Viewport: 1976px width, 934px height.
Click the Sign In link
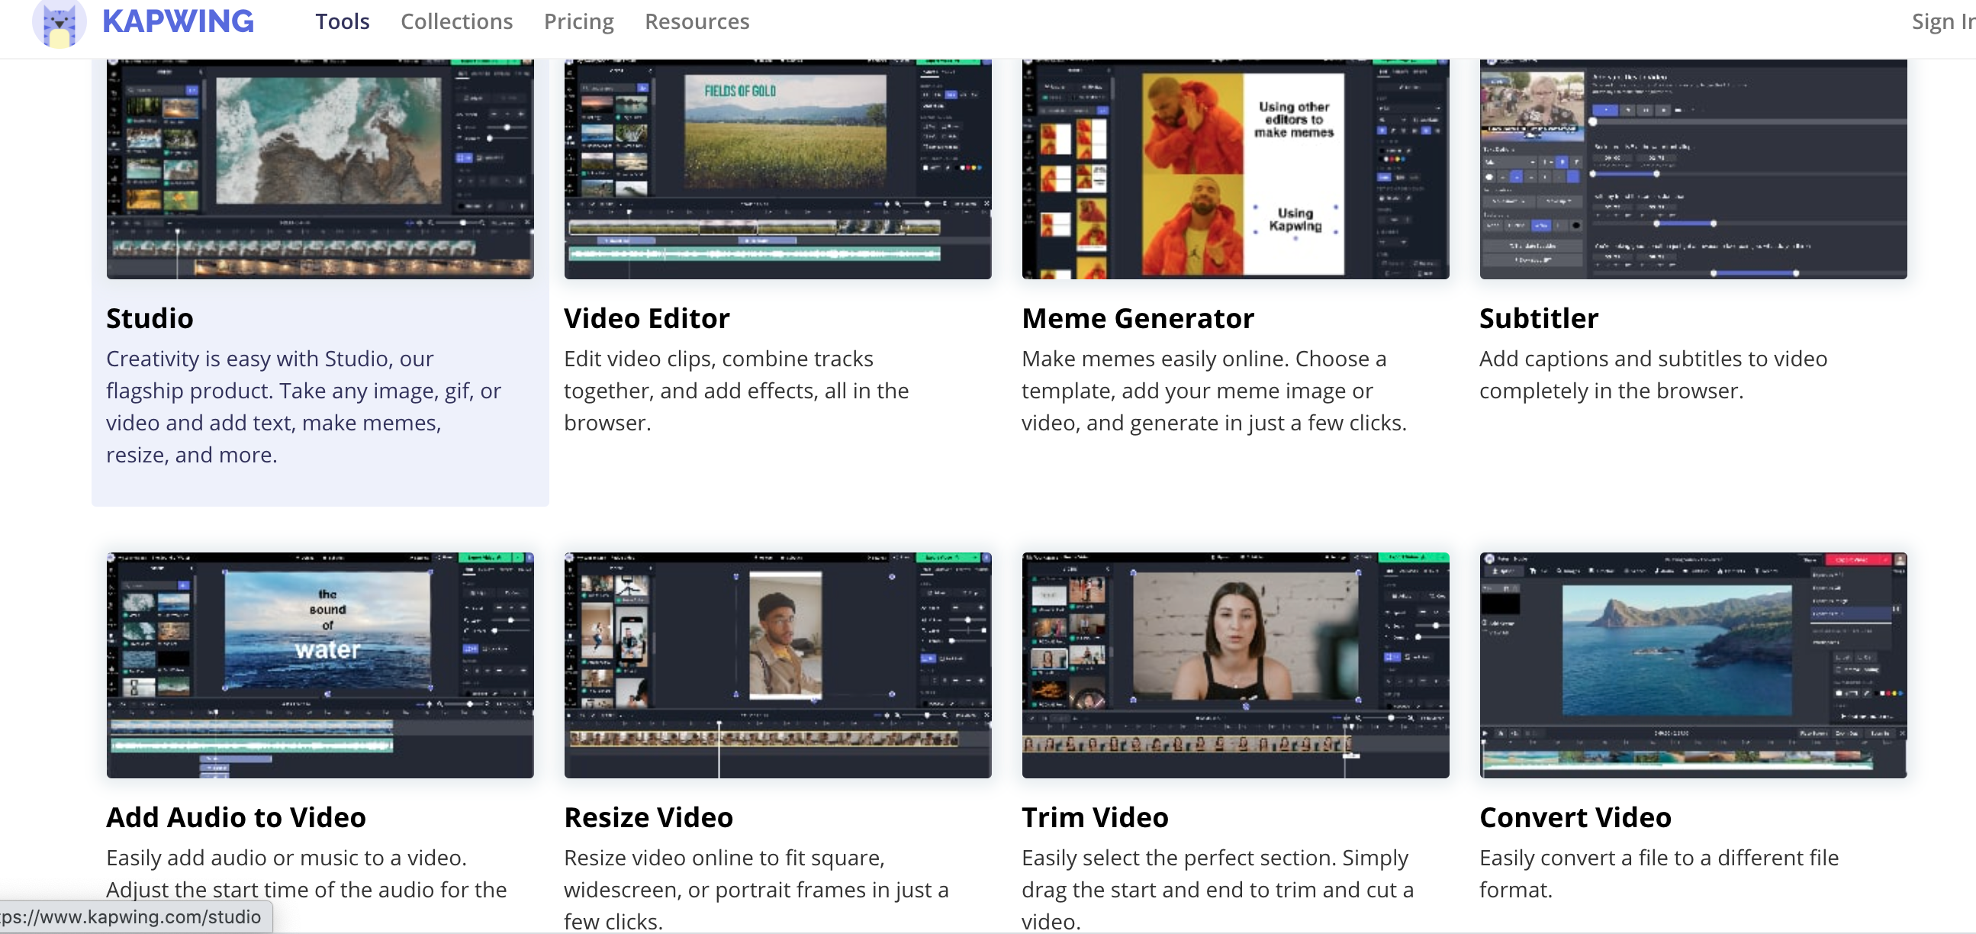(x=1943, y=21)
